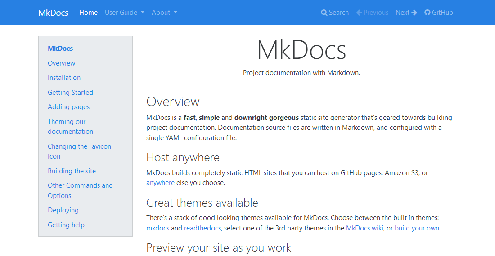Click the Great themes available heading

pos(202,203)
